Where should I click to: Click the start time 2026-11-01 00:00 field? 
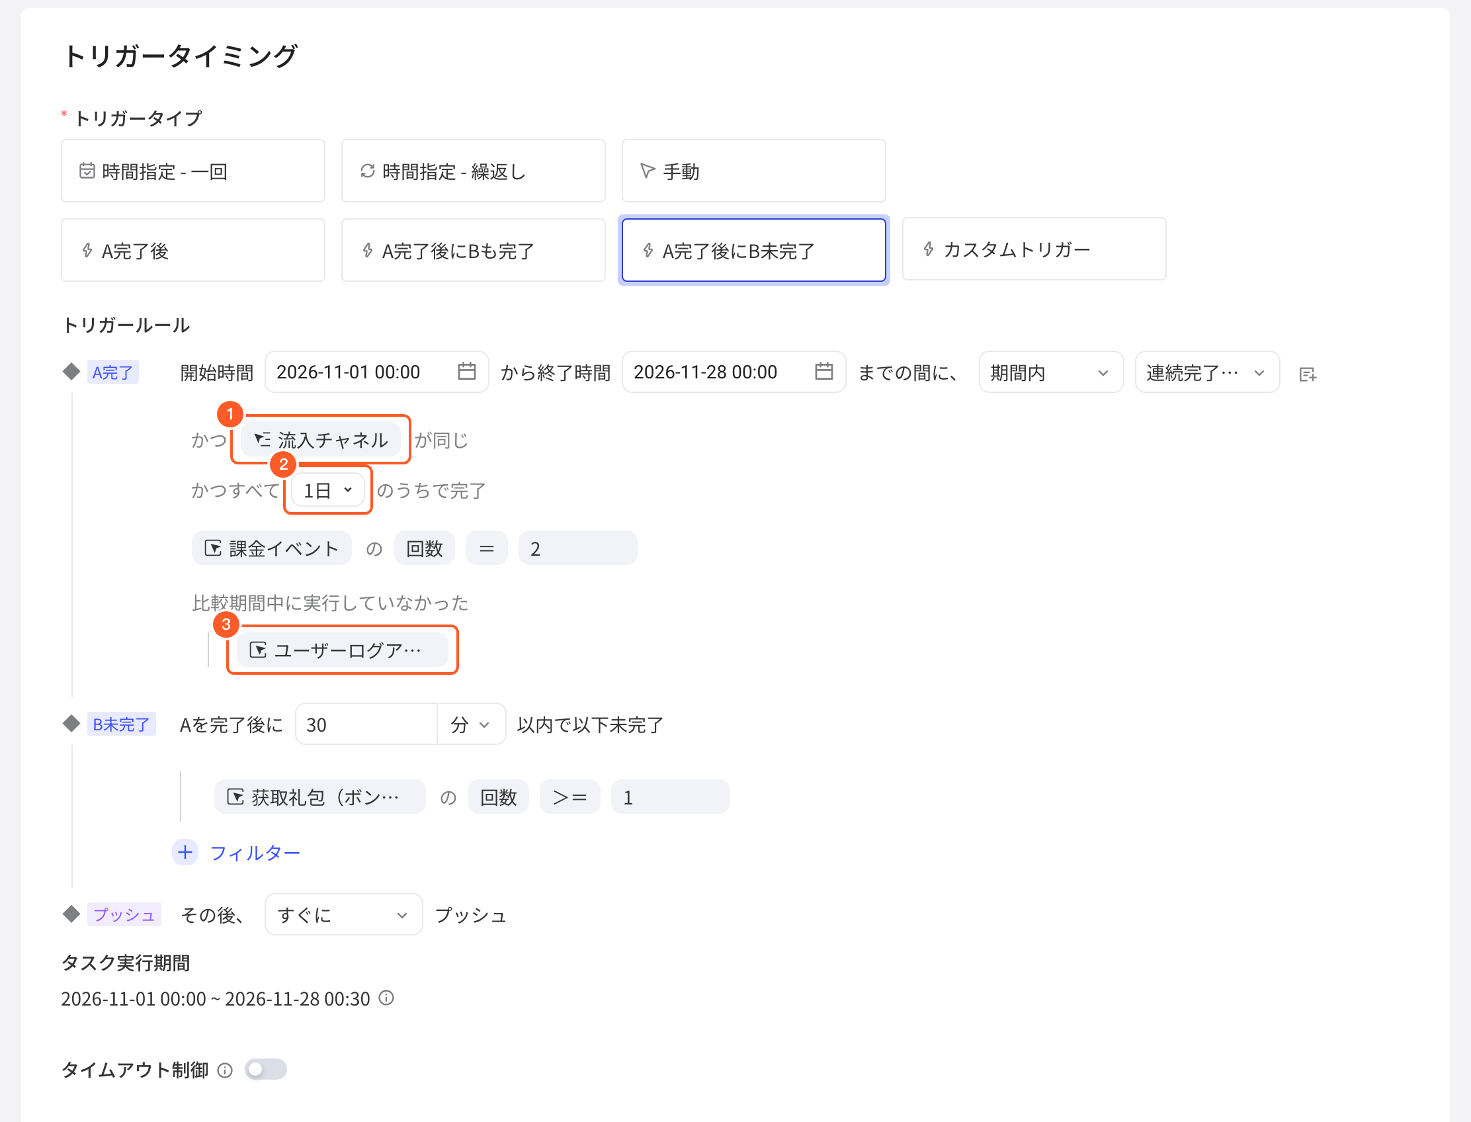(376, 372)
